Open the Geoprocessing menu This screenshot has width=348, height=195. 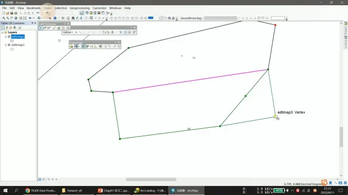pos(80,8)
